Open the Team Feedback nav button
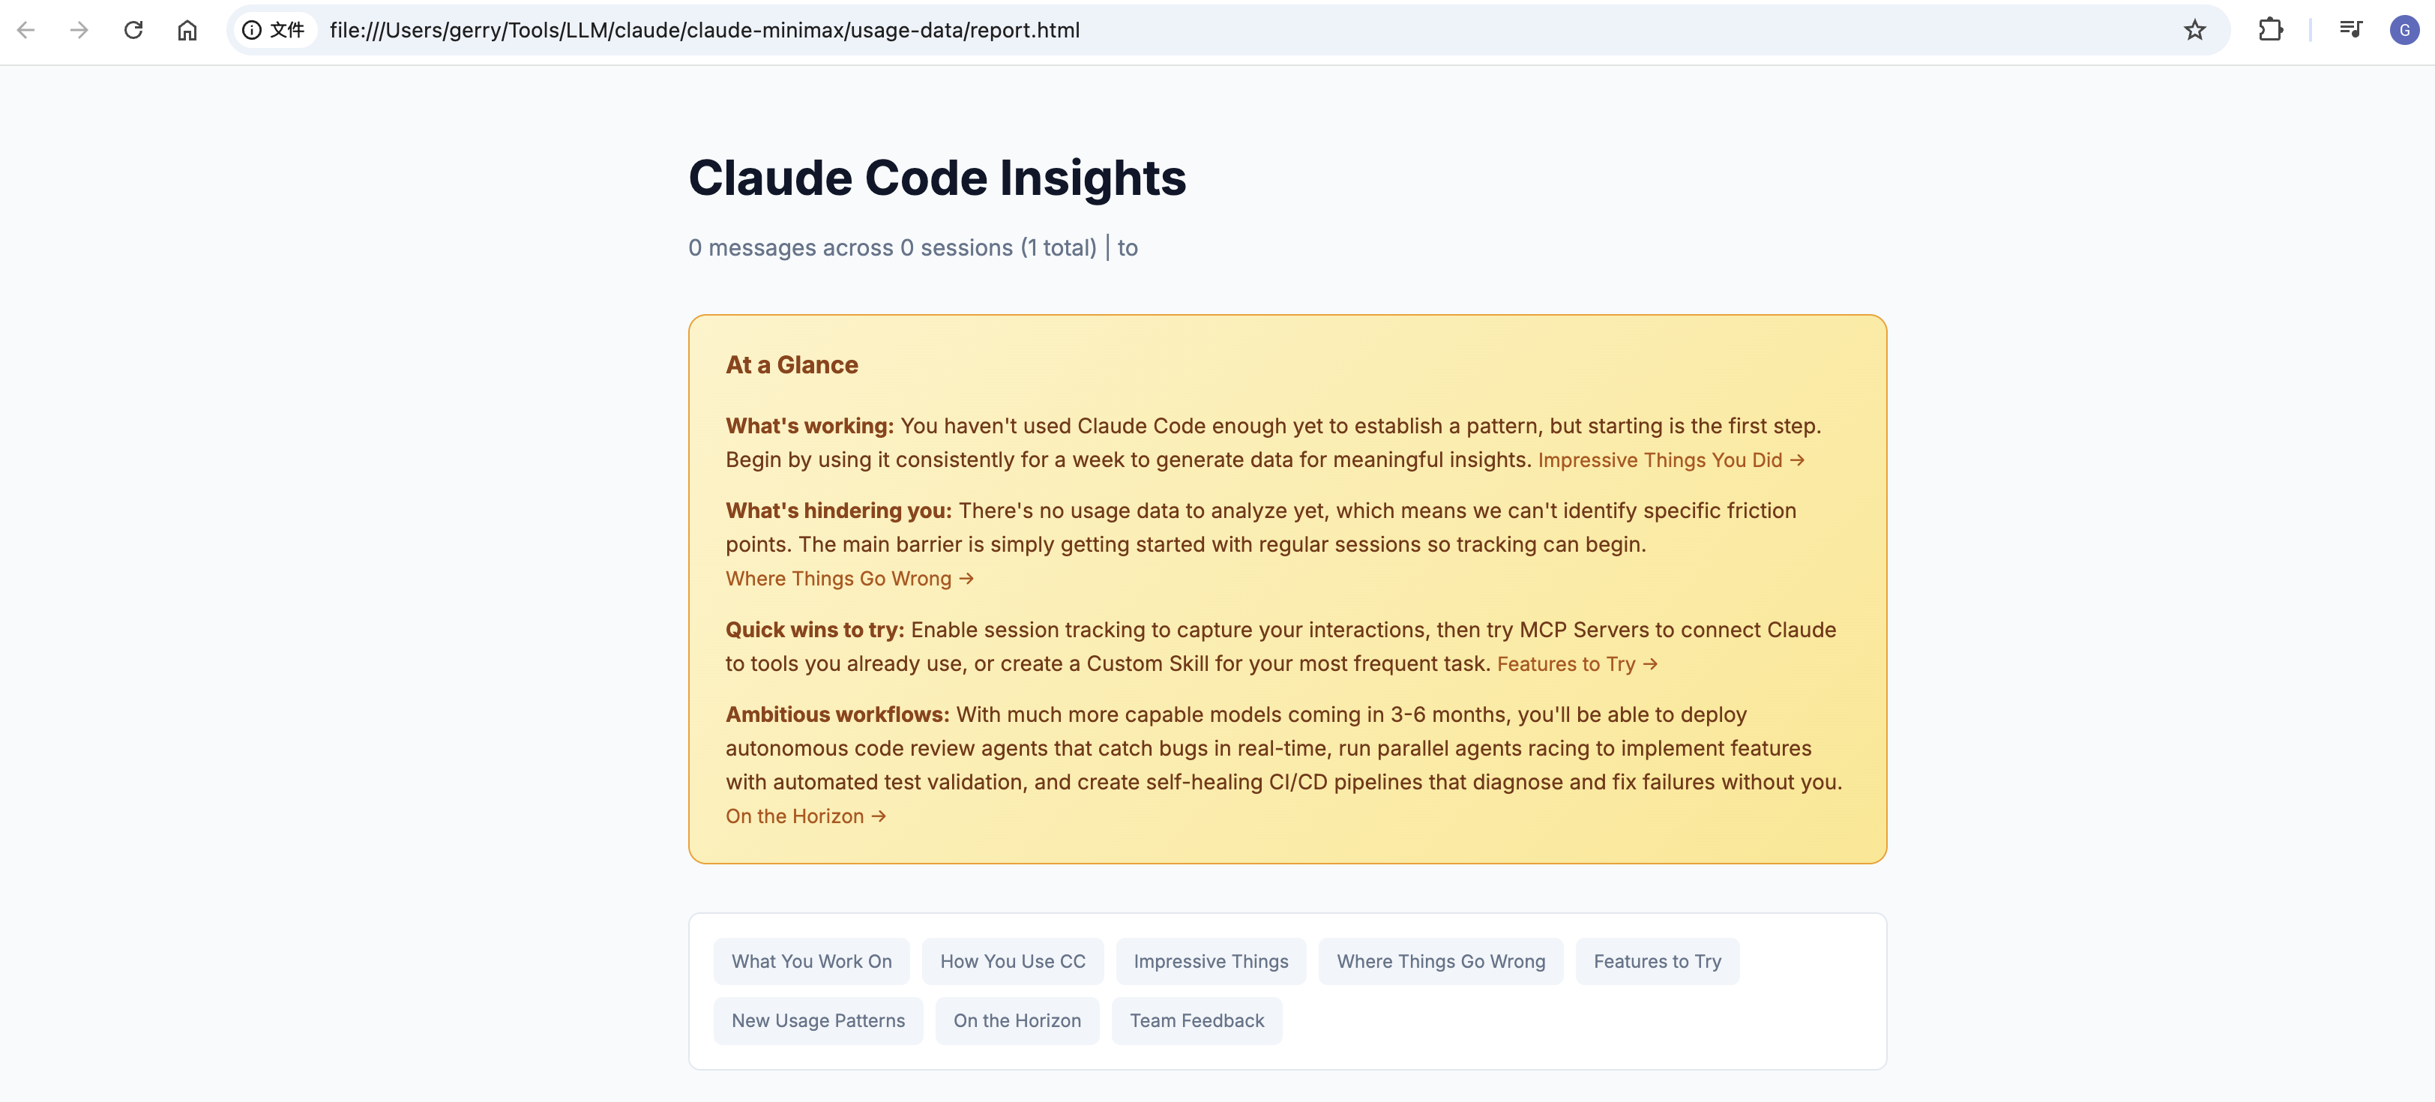 pyautogui.click(x=1197, y=1021)
